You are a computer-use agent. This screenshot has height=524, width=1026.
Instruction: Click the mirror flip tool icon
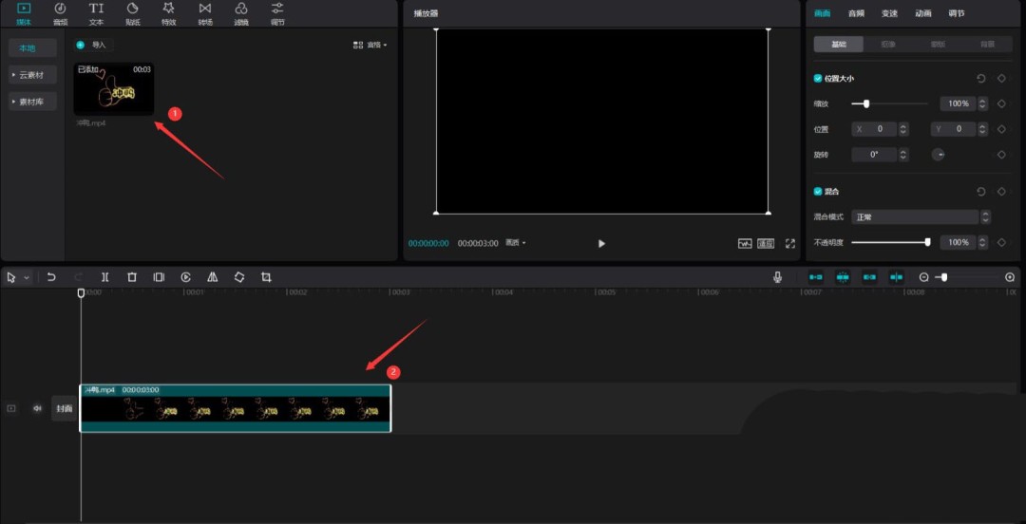click(213, 277)
